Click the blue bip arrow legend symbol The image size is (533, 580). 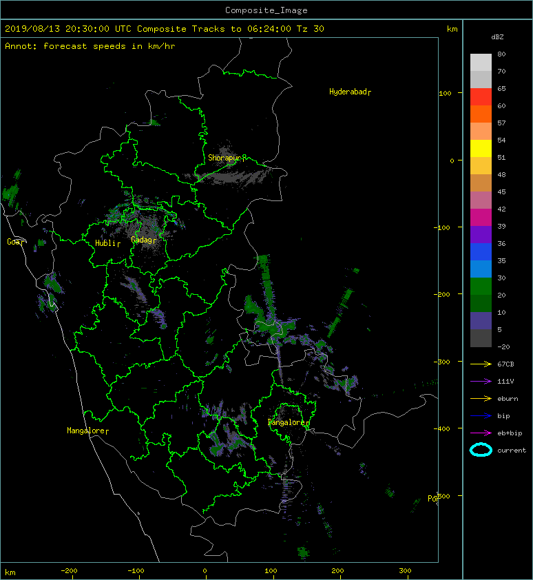pos(481,416)
